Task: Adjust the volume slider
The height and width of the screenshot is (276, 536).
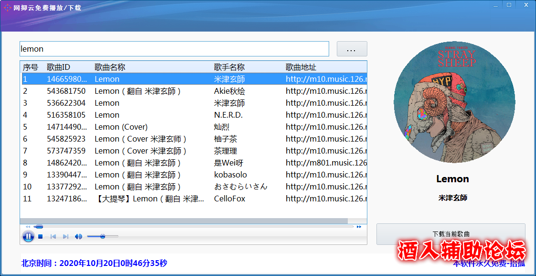Action: 102,236
